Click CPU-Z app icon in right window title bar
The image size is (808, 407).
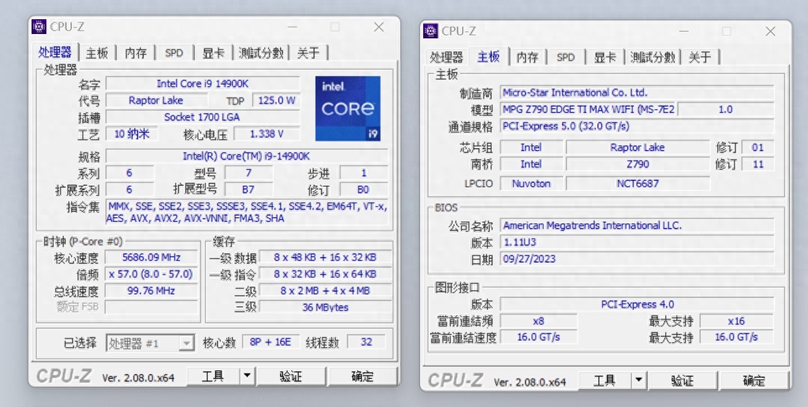(x=431, y=30)
